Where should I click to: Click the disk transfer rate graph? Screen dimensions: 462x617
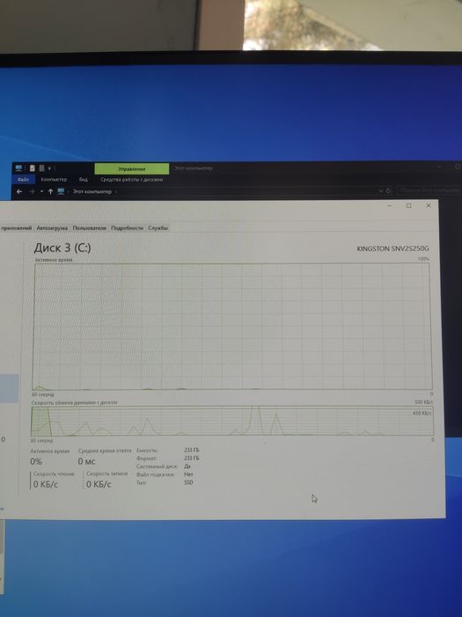(x=232, y=421)
